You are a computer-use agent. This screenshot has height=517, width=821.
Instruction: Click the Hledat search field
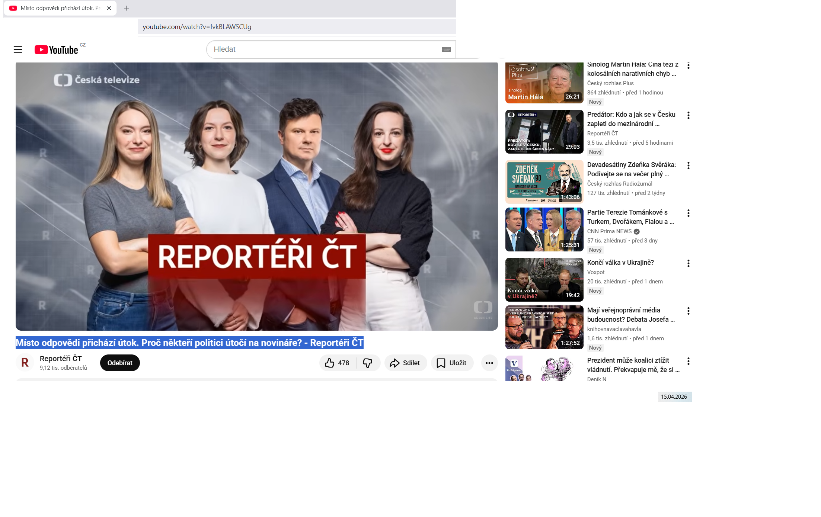click(x=324, y=49)
